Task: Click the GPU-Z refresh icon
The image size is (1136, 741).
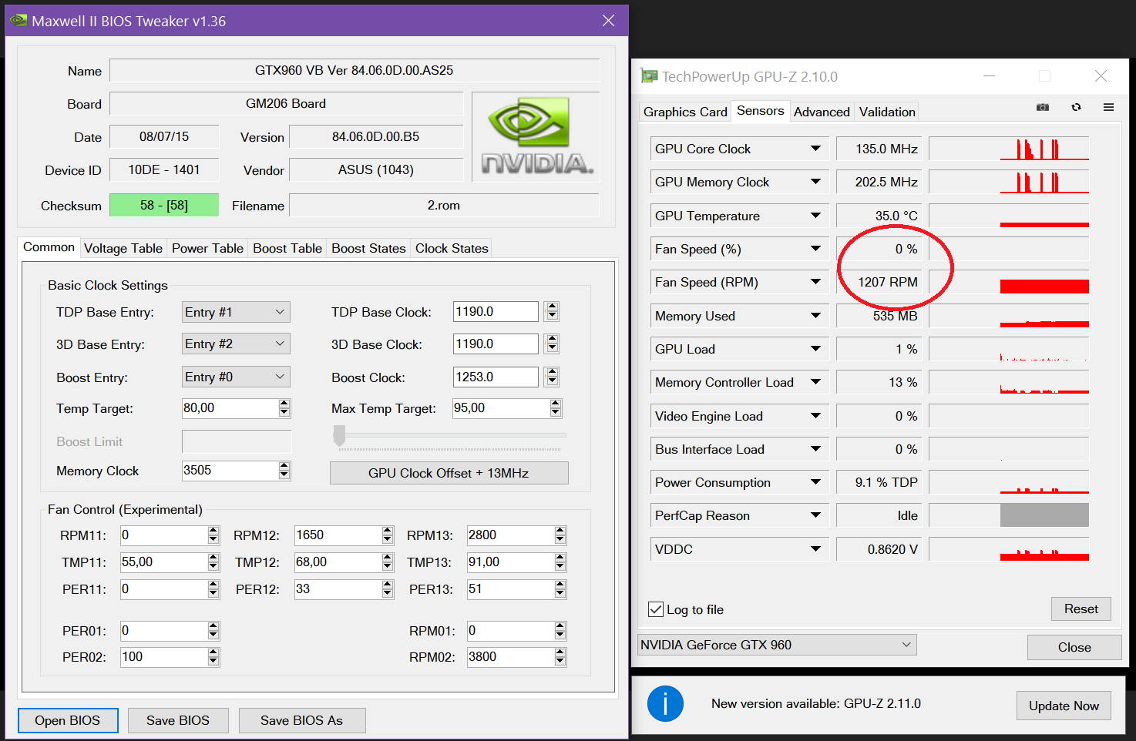Action: click(x=1076, y=108)
